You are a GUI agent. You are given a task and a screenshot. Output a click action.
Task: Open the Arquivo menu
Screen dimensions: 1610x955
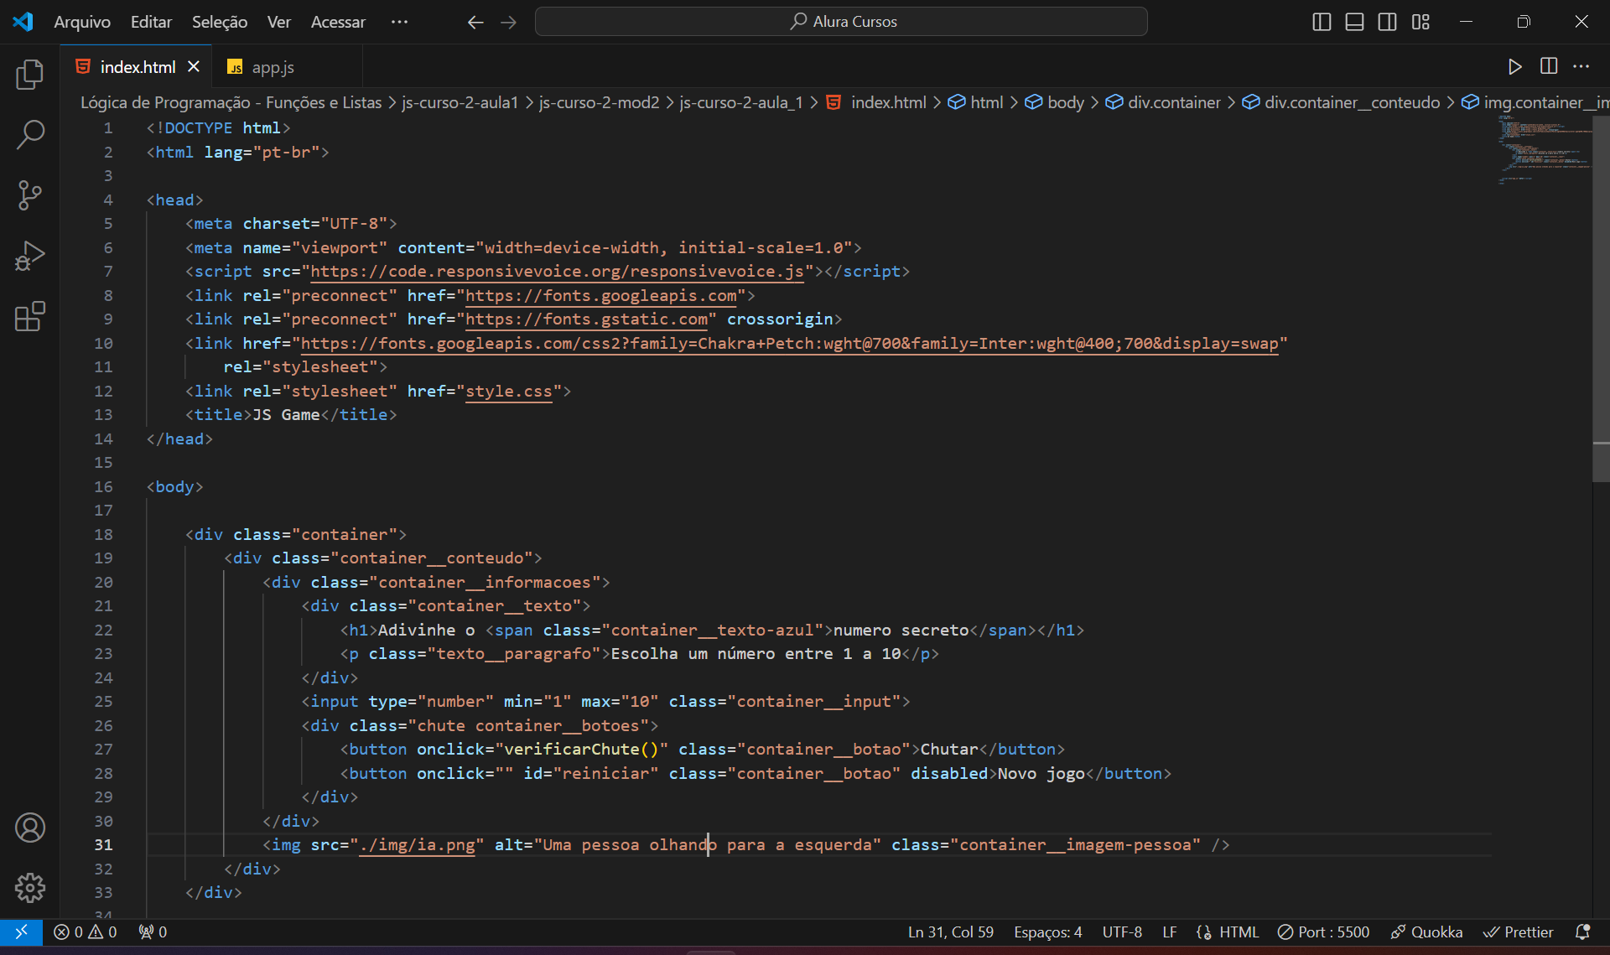(x=82, y=22)
